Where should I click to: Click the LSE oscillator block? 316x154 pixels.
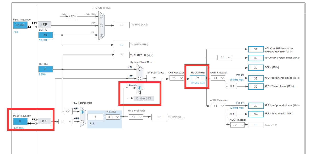coord(44,25)
